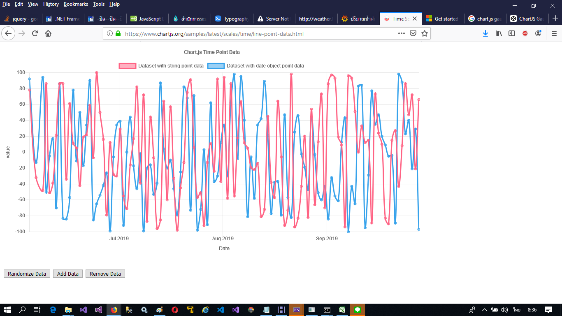562x316 pixels.
Task: Open Visual Studio Code from taskbar
Action: [221, 310]
